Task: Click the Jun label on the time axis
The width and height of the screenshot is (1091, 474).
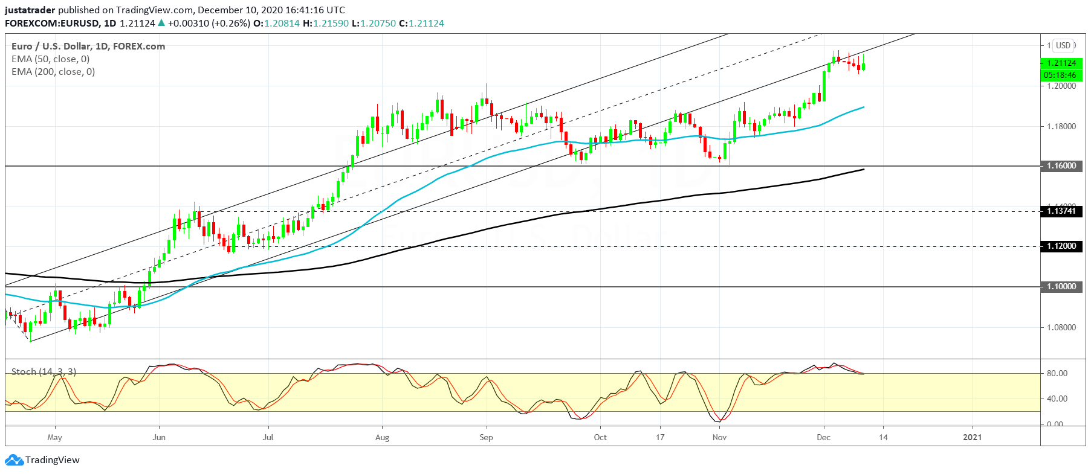Action: click(159, 437)
